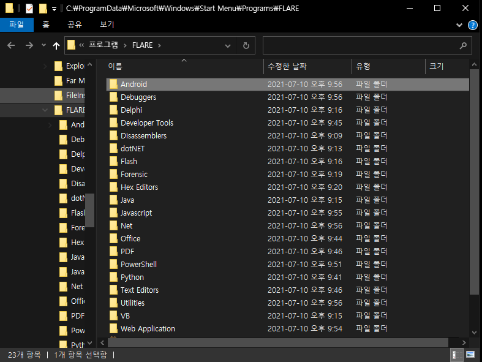
Task: Sort by 크기 column header
Action: point(437,66)
